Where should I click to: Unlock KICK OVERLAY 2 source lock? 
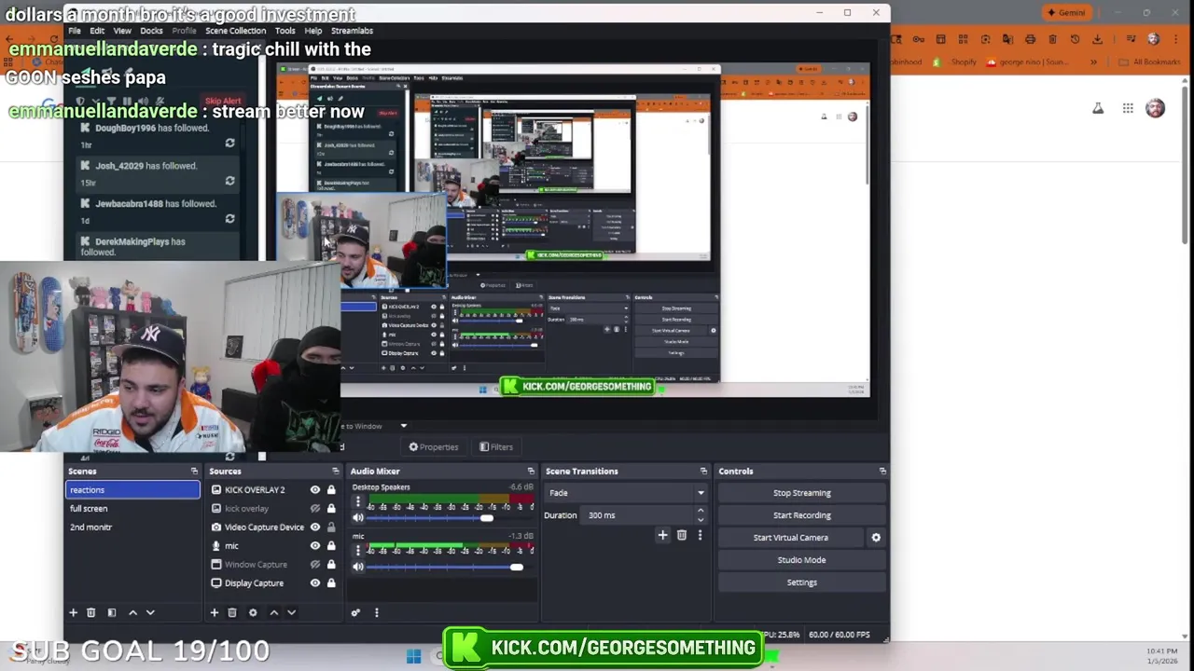[330, 490]
